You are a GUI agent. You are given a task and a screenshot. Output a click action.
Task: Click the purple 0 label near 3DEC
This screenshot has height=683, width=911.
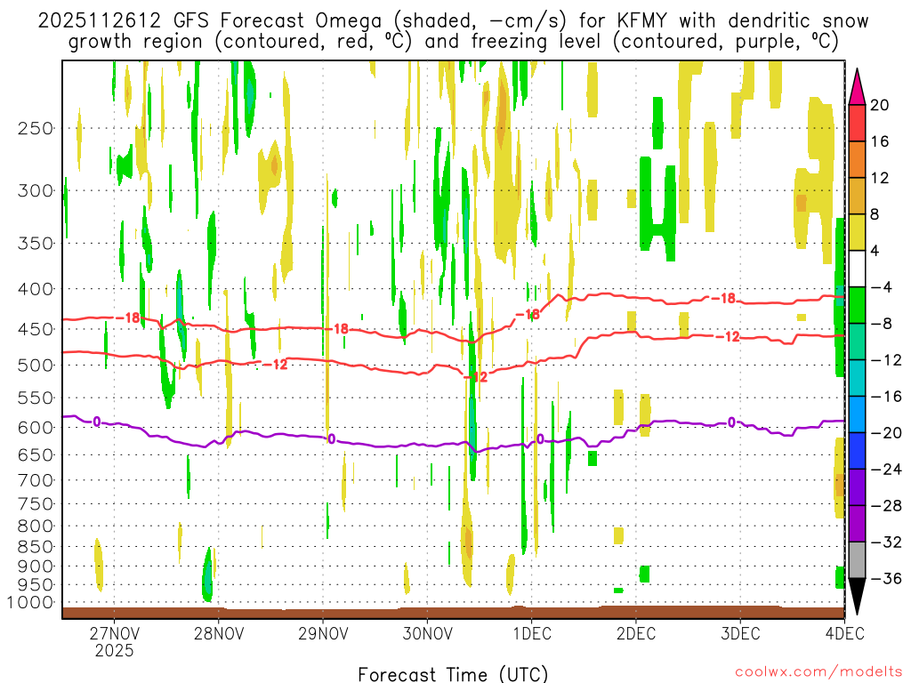click(731, 422)
